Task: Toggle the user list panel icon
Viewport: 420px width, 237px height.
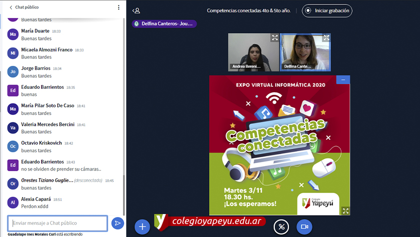Action: point(136,10)
